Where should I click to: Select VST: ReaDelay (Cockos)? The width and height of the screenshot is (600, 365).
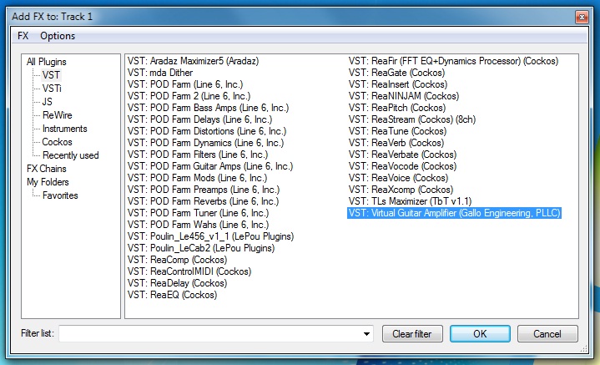pos(177,283)
